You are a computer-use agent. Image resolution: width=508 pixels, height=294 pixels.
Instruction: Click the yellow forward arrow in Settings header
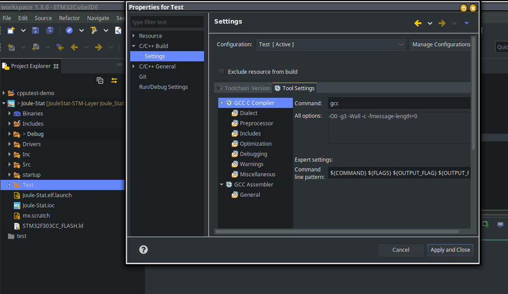tap(442, 23)
